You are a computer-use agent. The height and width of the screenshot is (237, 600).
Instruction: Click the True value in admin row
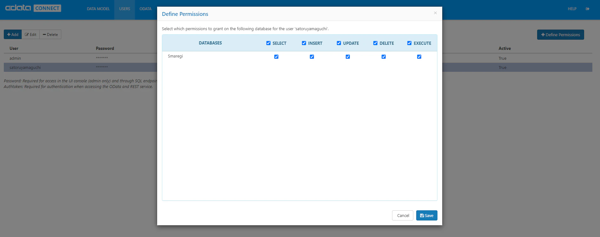[502, 58]
